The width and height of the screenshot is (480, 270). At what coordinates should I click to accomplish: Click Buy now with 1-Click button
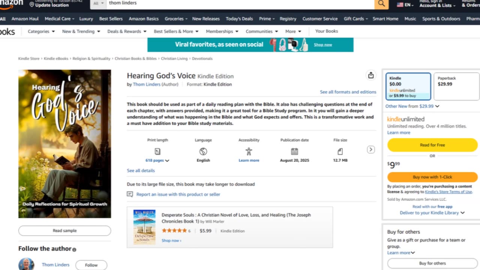coord(432,177)
